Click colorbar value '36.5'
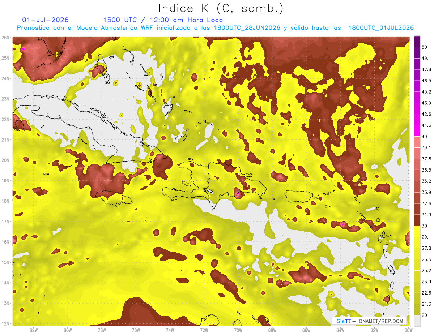Screen dimensions: 434x335 (426, 170)
